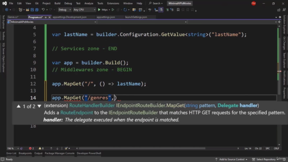Image resolution: width=288 pixels, height=162 pixels.
Task: Open the Debug configuration dropdown
Action: pyautogui.click(x=64, y=9)
